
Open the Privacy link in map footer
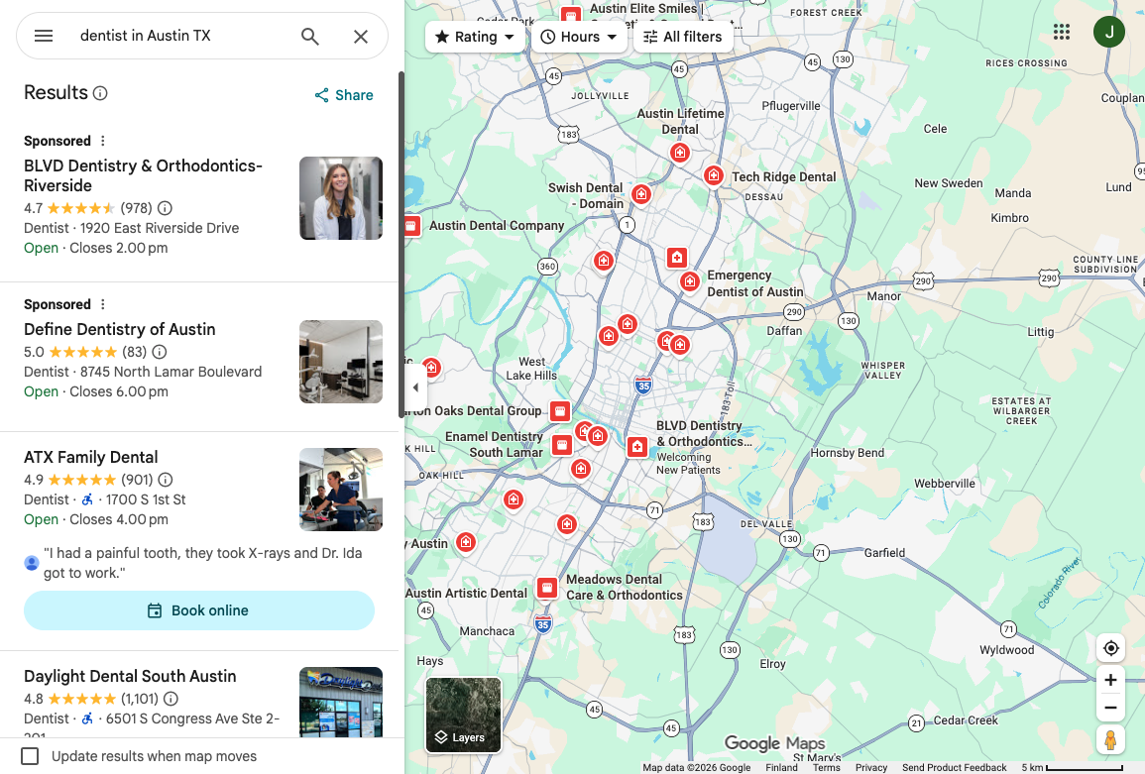[x=871, y=767]
